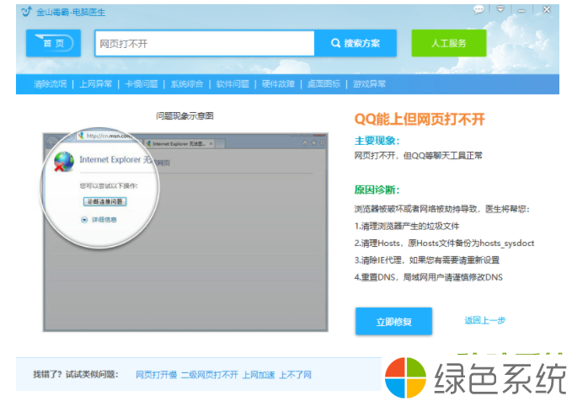Click the 问题现象示意图 caption
This screenshot has width=572, height=401.
[184, 116]
